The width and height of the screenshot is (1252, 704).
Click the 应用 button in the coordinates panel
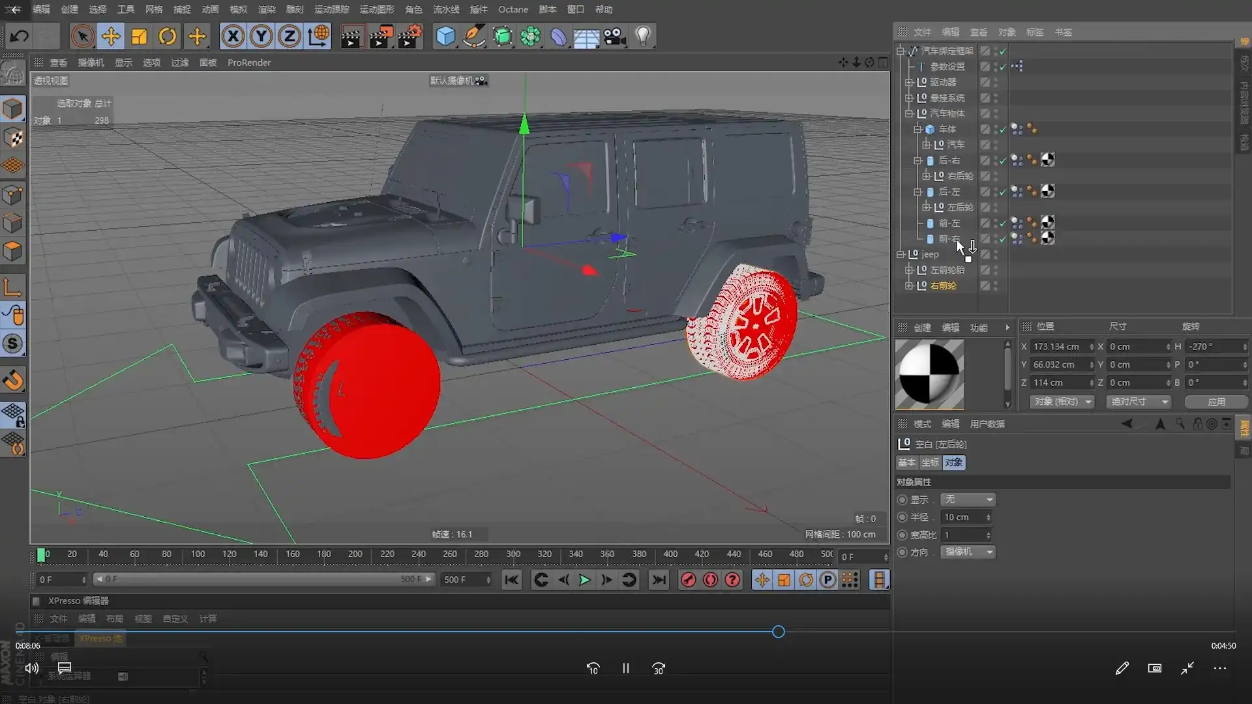pos(1217,402)
